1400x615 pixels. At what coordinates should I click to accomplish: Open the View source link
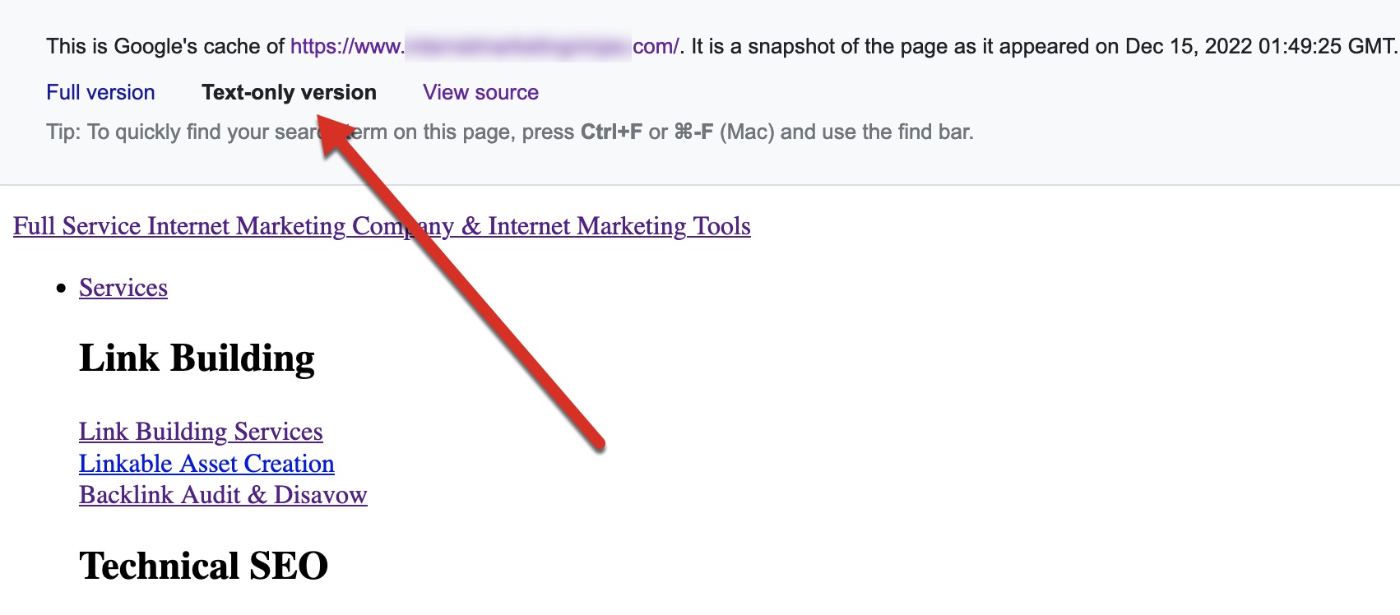pyautogui.click(x=480, y=92)
